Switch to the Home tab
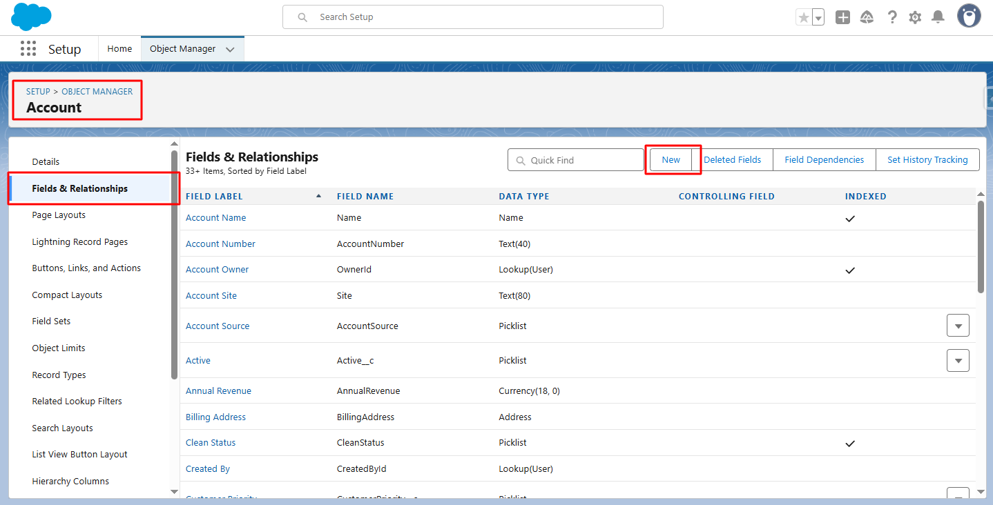The height and width of the screenshot is (505, 993). coord(119,49)
